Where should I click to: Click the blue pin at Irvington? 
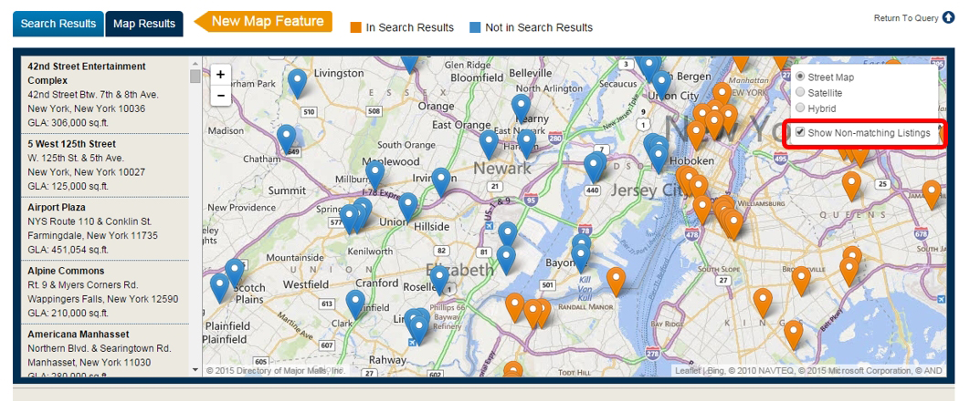click(x=441, y=182)
